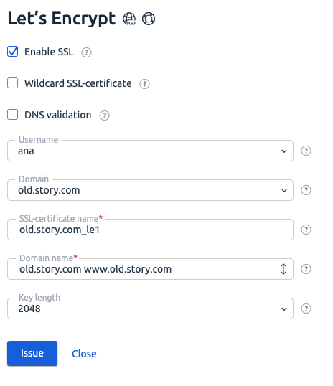Click the globe link icon beside Let's Encrypt
This screenshot has height=386, width=333.
pos(129,19)
